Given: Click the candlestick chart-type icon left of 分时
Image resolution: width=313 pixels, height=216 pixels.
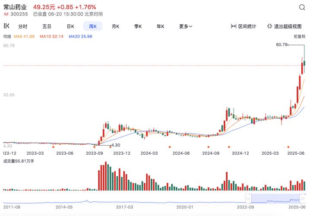Looking at the screenshot, I should pyautogui.click(x=6, y=26).
